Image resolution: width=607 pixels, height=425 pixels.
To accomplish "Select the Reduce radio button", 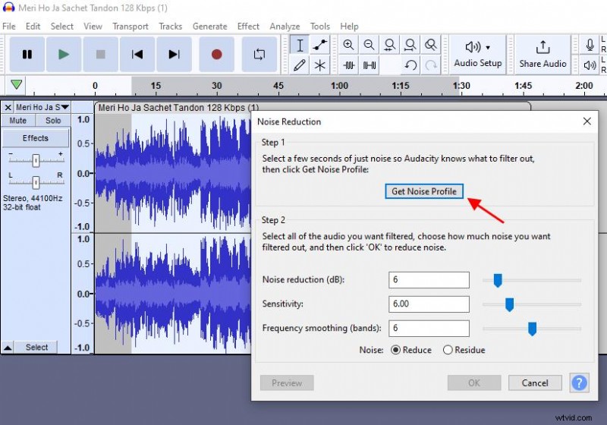I will pos(395,350).
